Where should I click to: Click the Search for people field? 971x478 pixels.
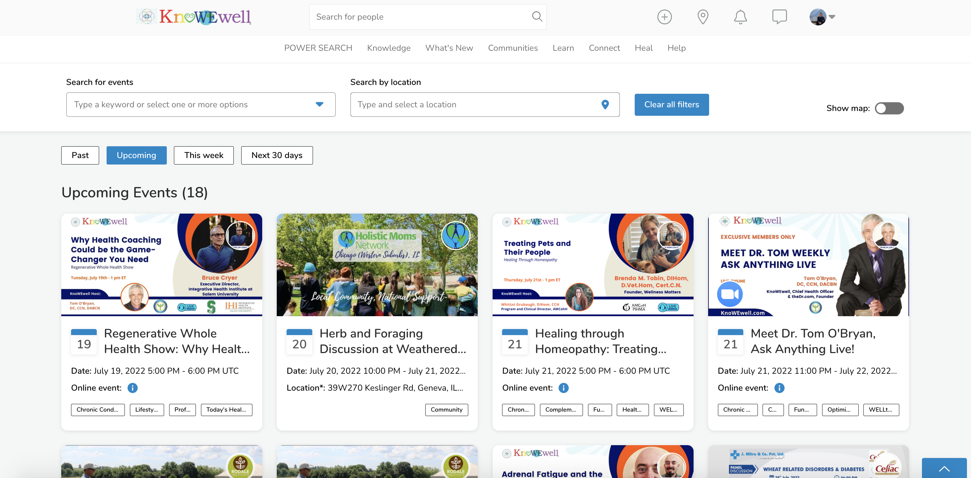click(x=427, y=17)
